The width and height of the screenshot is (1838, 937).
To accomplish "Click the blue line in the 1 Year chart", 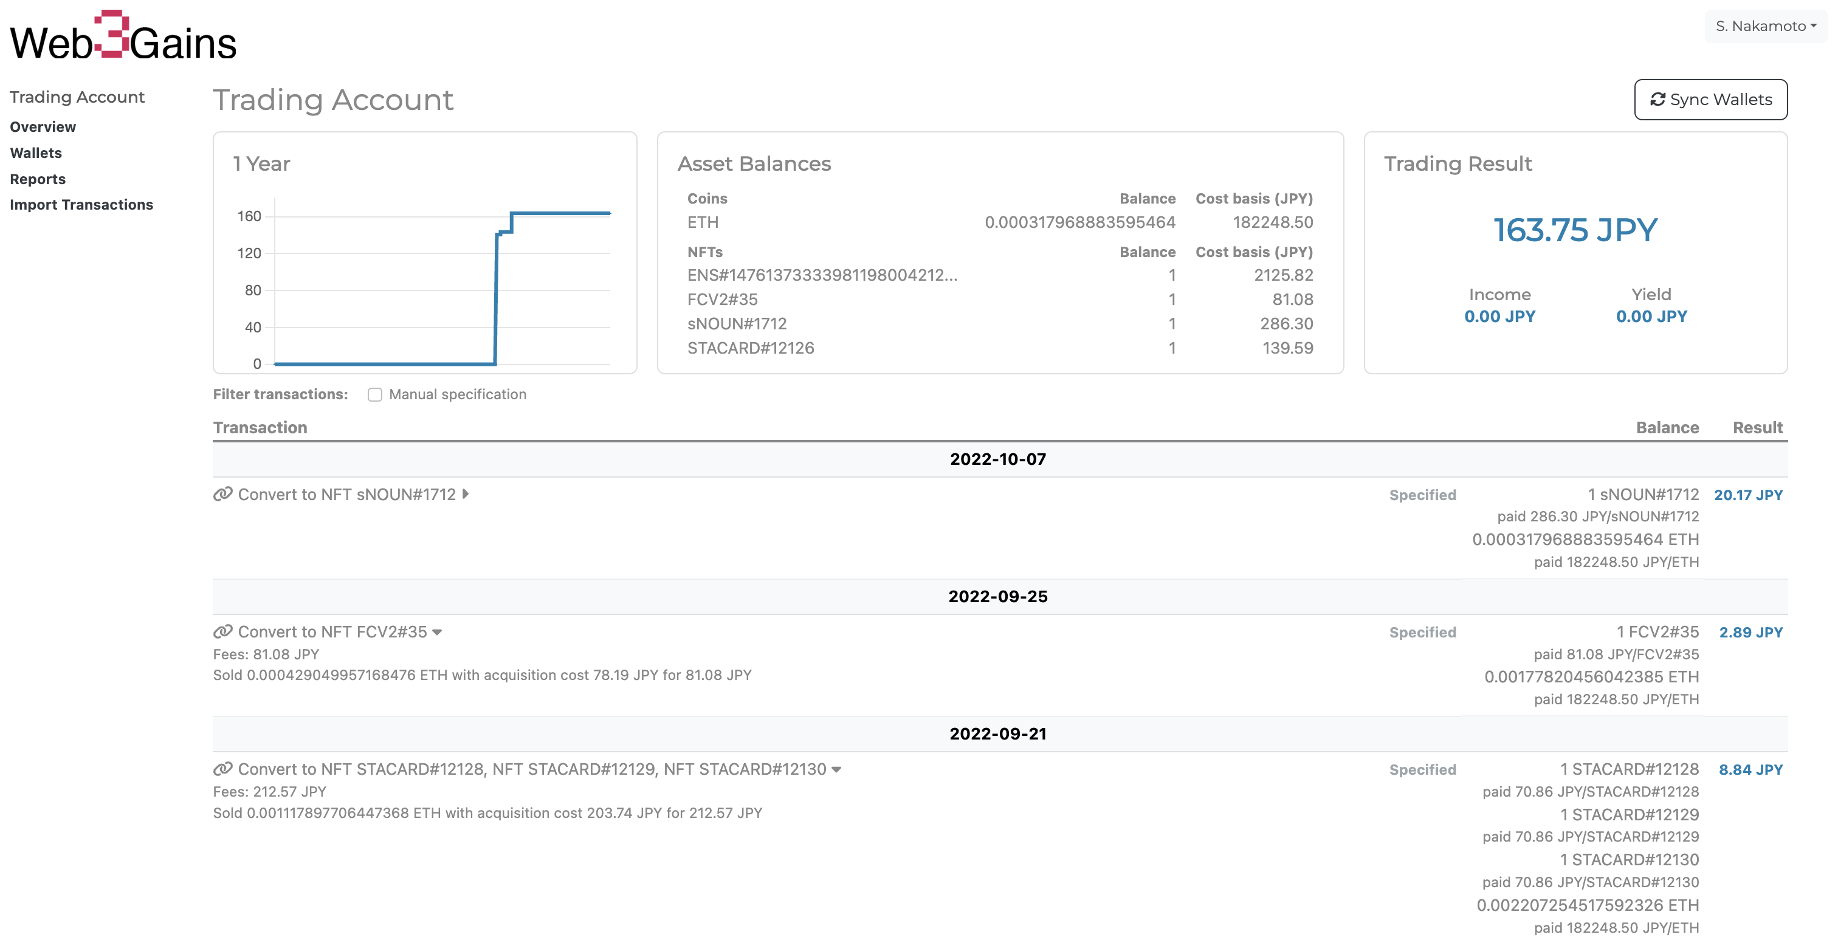I will 560,213.
